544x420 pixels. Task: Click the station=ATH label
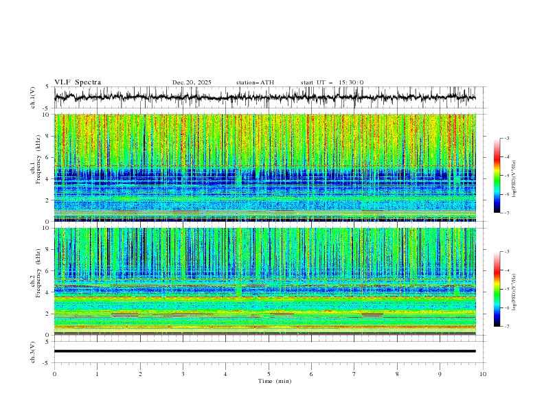coord(255,82)
